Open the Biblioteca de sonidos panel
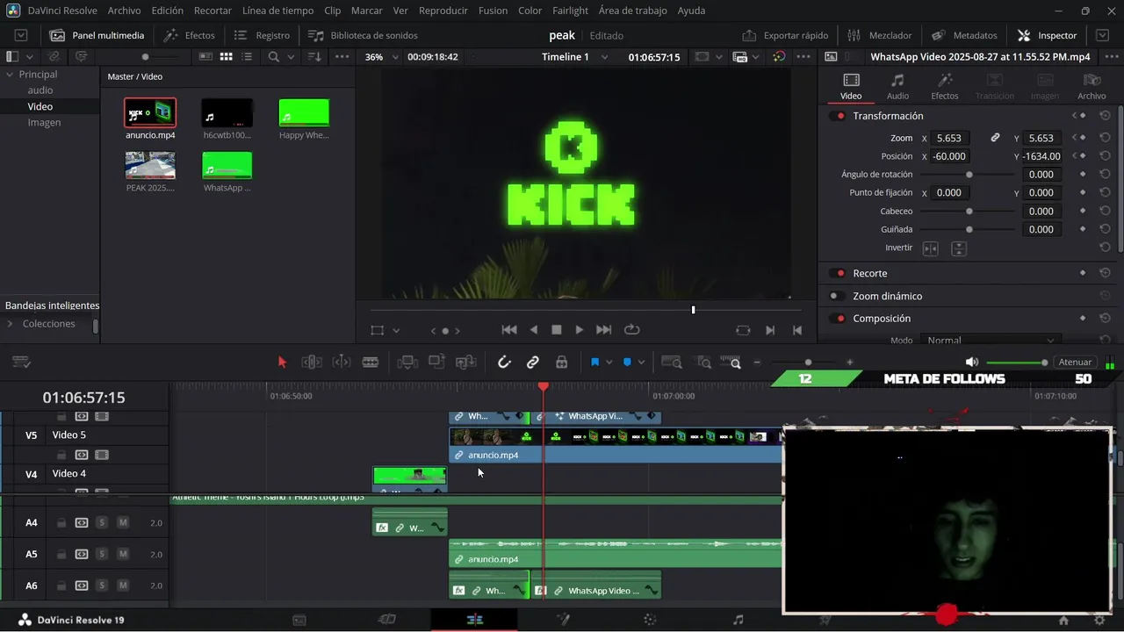 tap(363, 35)
